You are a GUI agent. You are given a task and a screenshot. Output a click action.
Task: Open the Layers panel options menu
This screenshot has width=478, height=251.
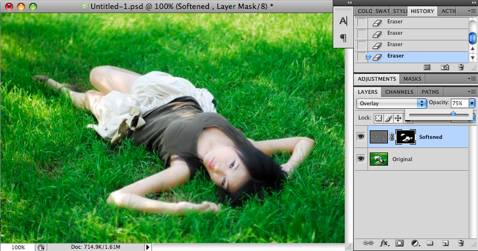tap(472, 92)
